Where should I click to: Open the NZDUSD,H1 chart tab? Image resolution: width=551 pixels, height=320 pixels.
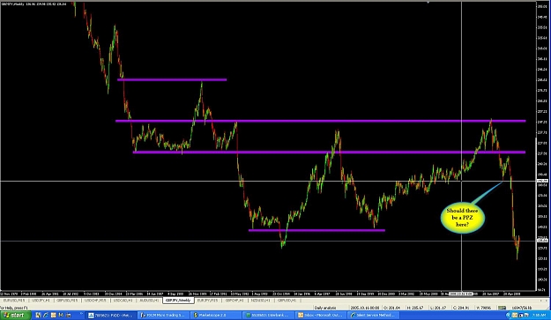pos(261,301)
